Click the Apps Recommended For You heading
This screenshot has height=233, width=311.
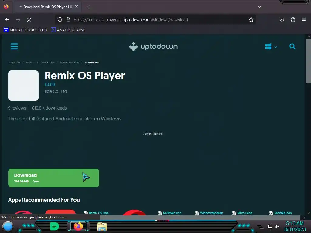pos(44,200)
